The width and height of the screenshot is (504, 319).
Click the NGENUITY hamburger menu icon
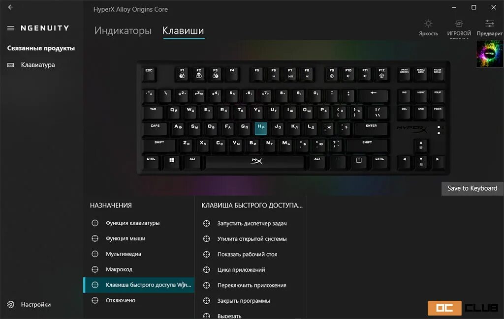(11, 28)
